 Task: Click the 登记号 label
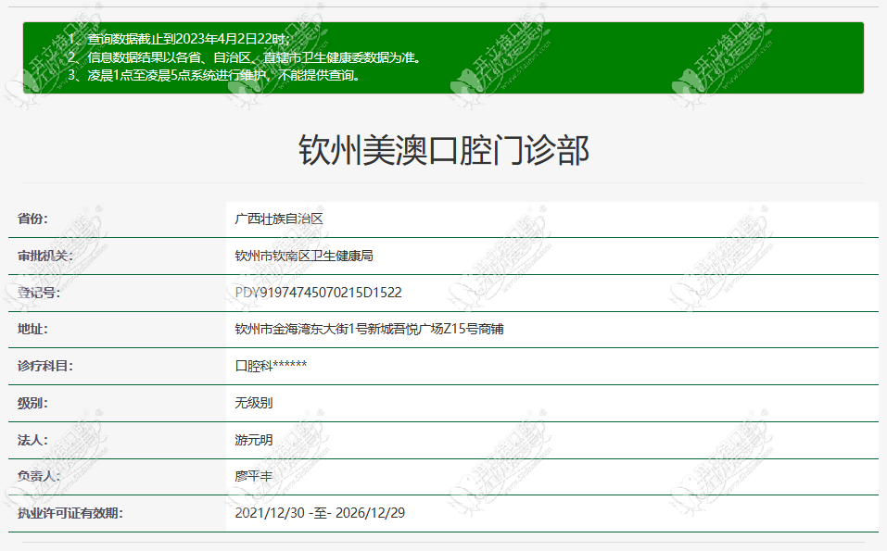pyautogui.click(x=39, y=293)
